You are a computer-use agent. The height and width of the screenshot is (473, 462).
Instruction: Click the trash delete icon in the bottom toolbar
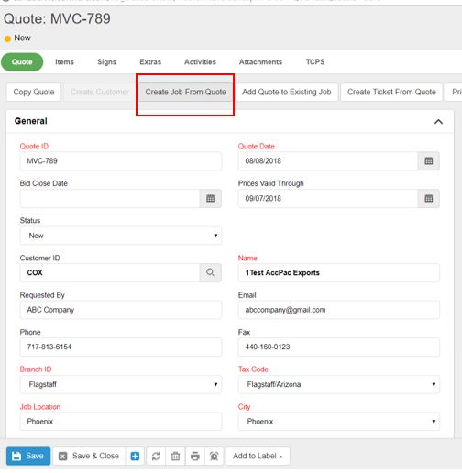coord(175,456)
